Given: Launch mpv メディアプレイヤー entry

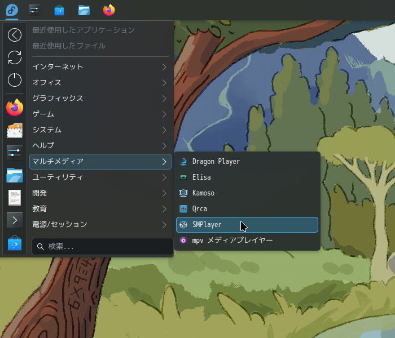Looking at the screenshot, I should pyautogui.click(x=247, y=241).
